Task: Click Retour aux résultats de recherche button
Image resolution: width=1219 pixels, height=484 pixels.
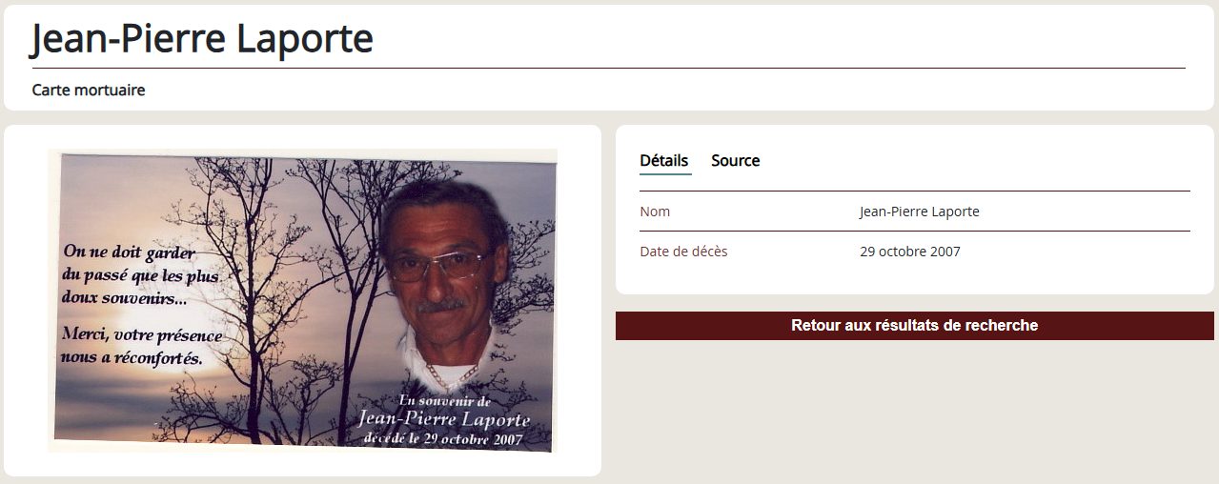Action: pyautogui.click(x=914, y=326)
